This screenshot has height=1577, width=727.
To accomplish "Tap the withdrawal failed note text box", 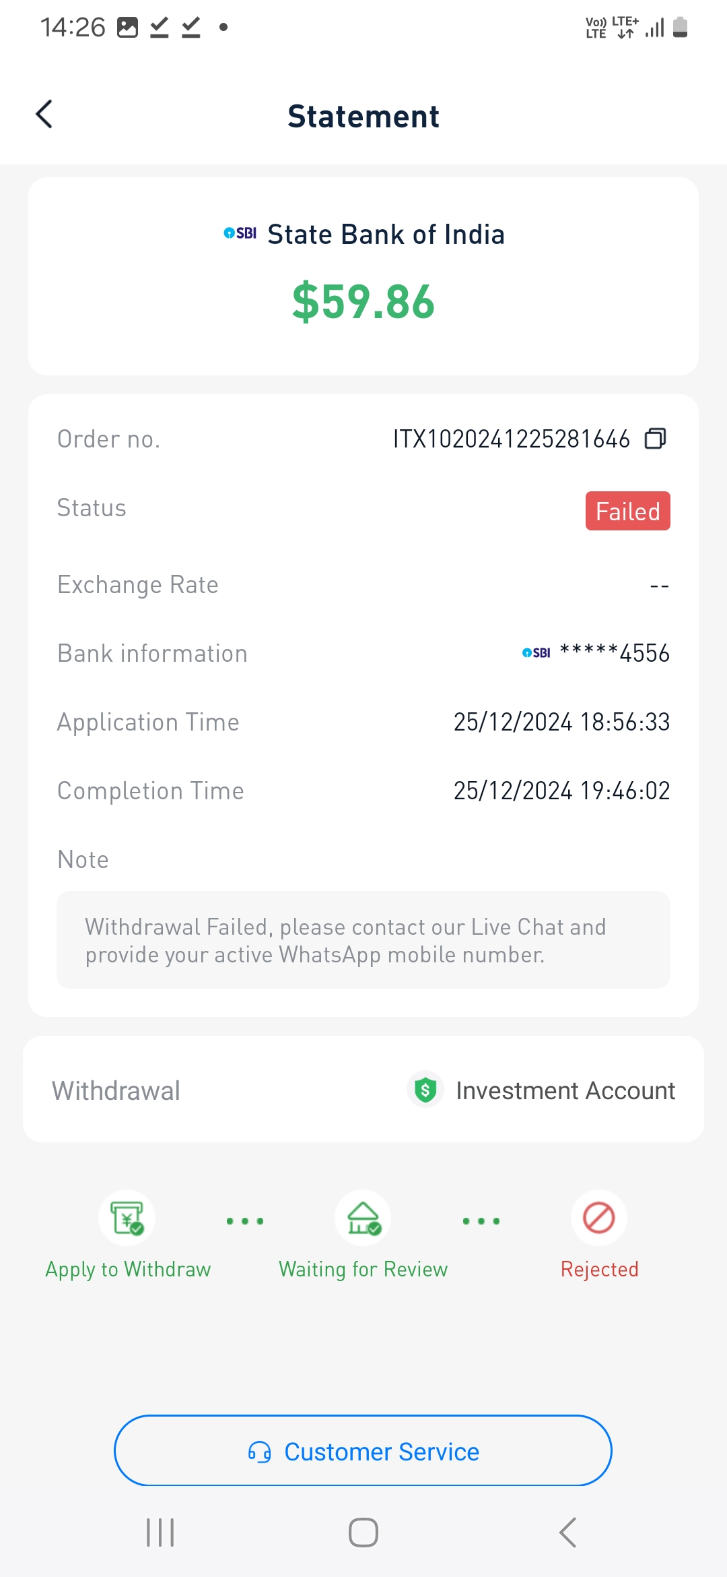I will 363,940.
